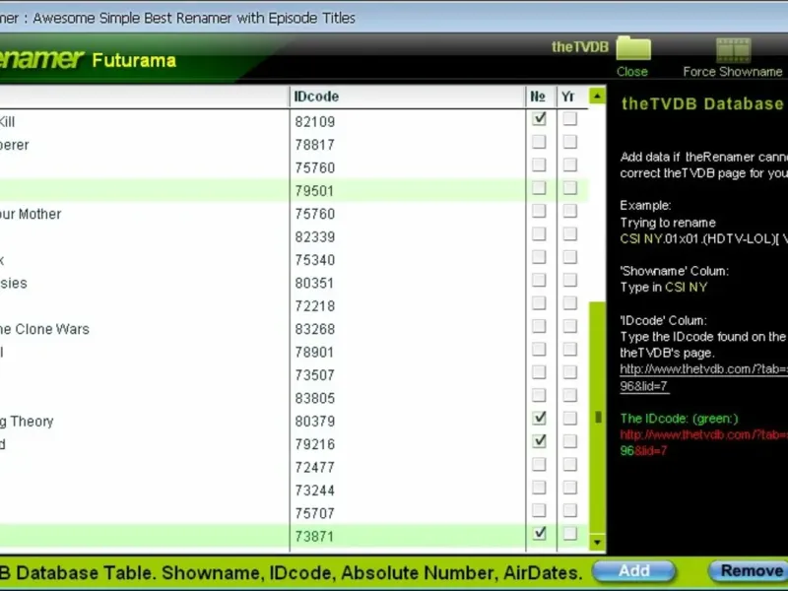Screen dimensions: 788x591
Task: Open the thetvdb.com example link
Action: (703, 377)
